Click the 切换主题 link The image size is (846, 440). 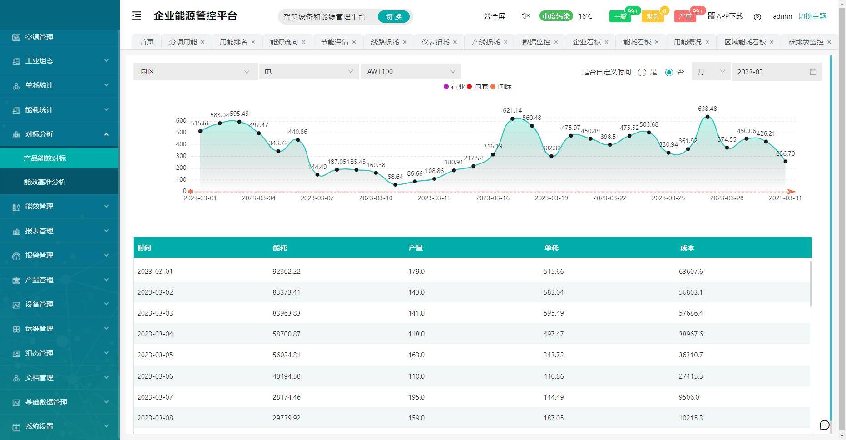coord(812,16)
